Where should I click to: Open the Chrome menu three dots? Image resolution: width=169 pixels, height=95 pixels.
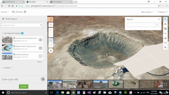click(167, 6)
